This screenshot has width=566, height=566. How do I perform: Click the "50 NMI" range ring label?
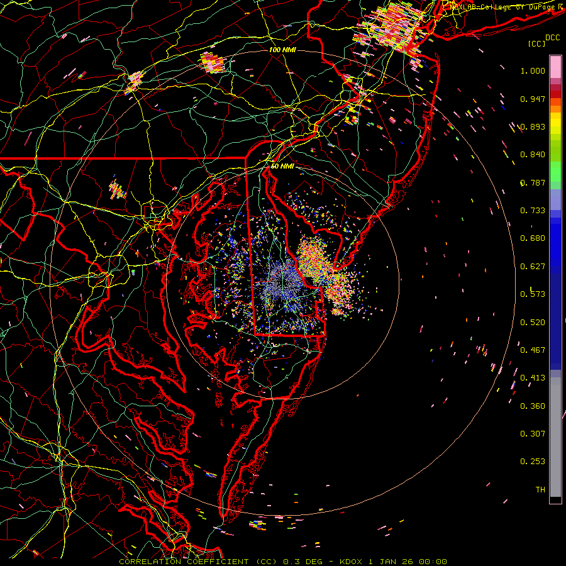pyautogui.click(x=282, y=167)
